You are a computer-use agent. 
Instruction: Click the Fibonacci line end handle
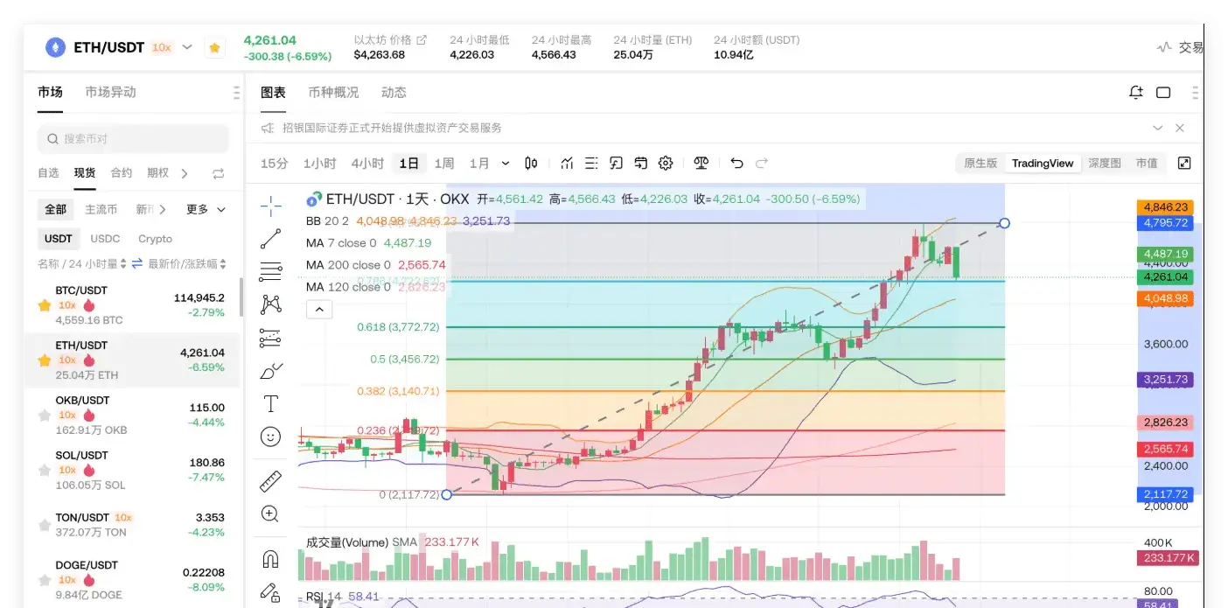tap(1004, 223)
